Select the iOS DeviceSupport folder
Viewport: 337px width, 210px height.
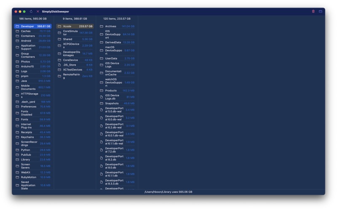point(117,34)
